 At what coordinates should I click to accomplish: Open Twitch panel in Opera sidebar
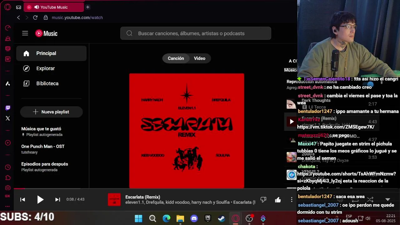click(x=8, y=108)
